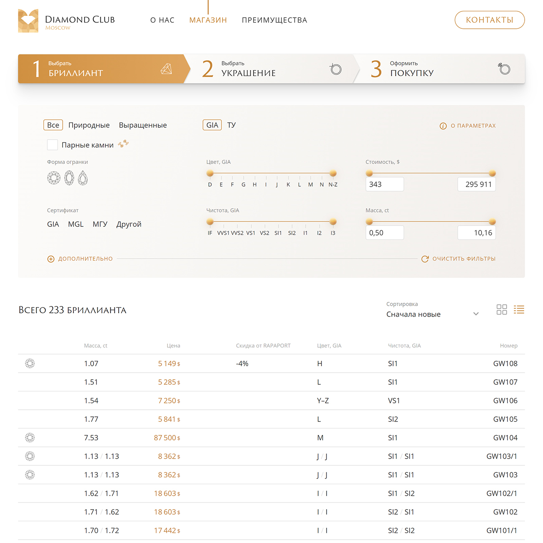Click the minimum mass field 0,50
543x543 pixels.
pos(385,233)
